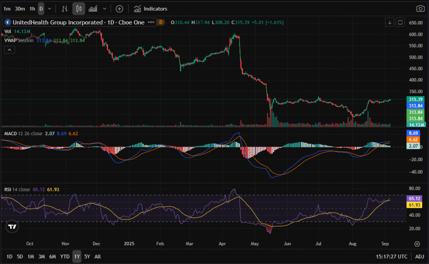Expand the time interval dropdown arrow

[50, 8]
